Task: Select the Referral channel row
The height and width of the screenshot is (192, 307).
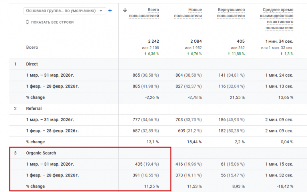Action: (34, 108)
